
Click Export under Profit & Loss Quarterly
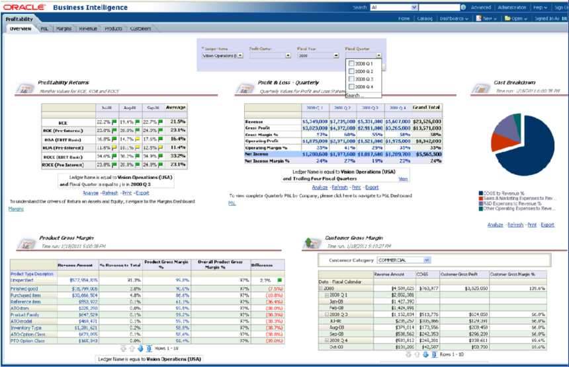[372, 187]
